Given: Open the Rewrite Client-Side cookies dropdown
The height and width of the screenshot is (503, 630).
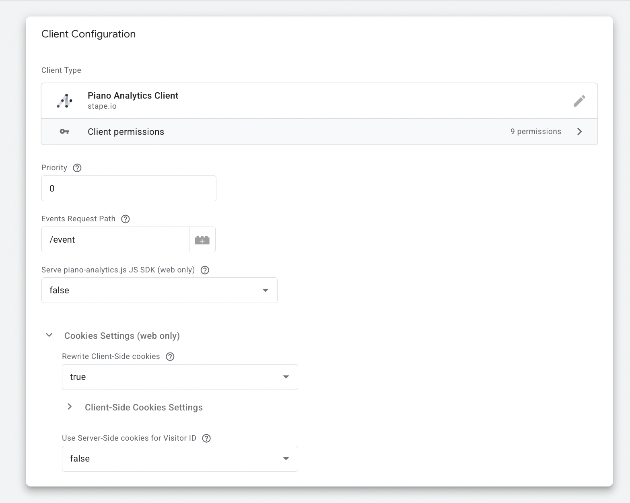Looking at the screenshot, I should coord(180,377).
